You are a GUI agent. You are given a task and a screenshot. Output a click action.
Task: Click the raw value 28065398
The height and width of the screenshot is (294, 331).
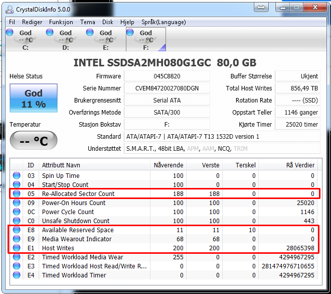(300, 248)
